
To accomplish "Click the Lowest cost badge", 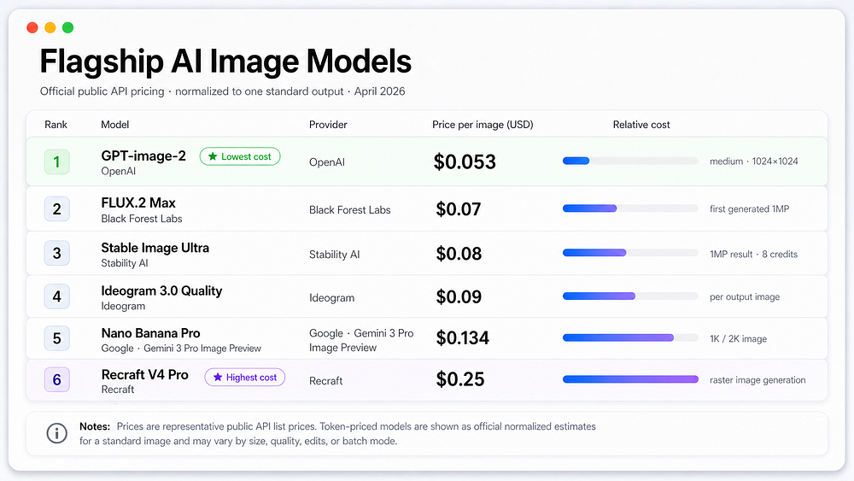I will (x=240, y=156).
